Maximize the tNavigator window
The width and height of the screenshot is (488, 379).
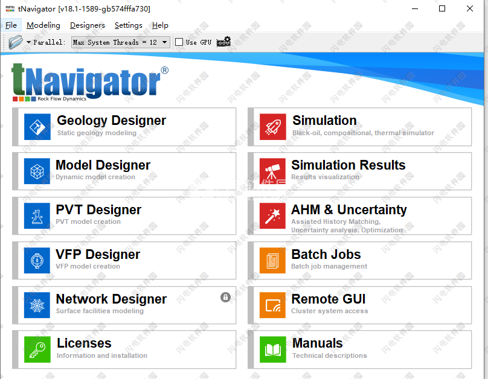[x=442, y=8]
